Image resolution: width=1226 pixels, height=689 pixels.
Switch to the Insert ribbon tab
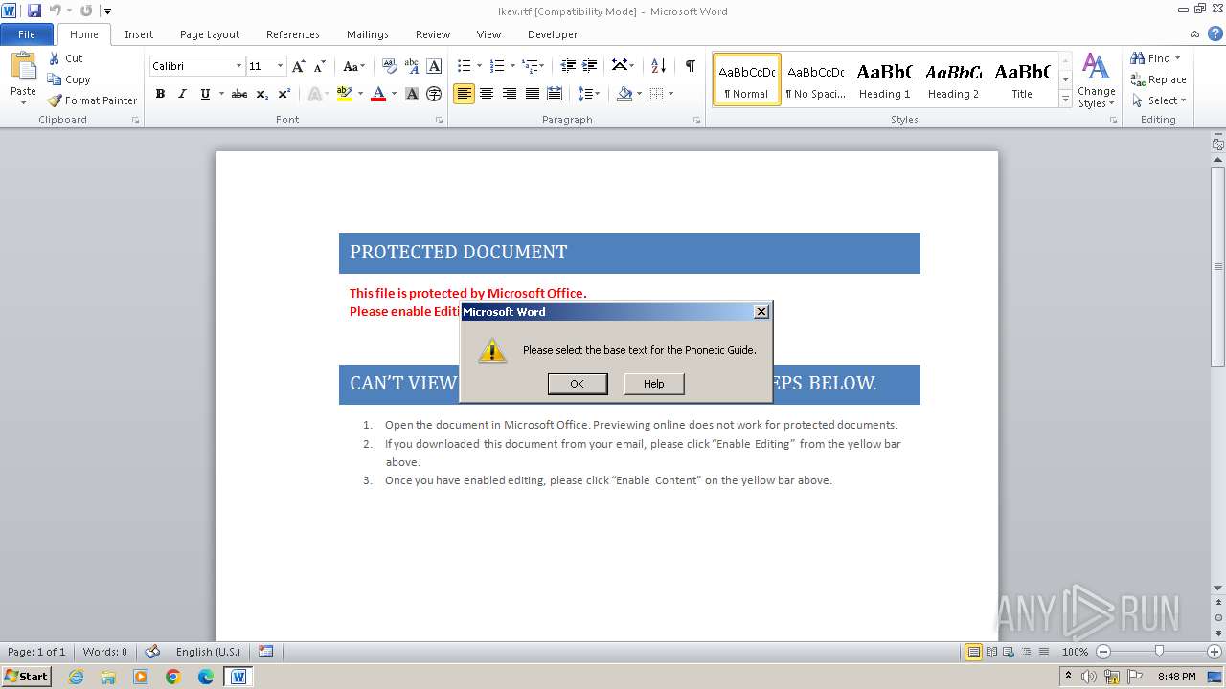[x=139, y=34]
